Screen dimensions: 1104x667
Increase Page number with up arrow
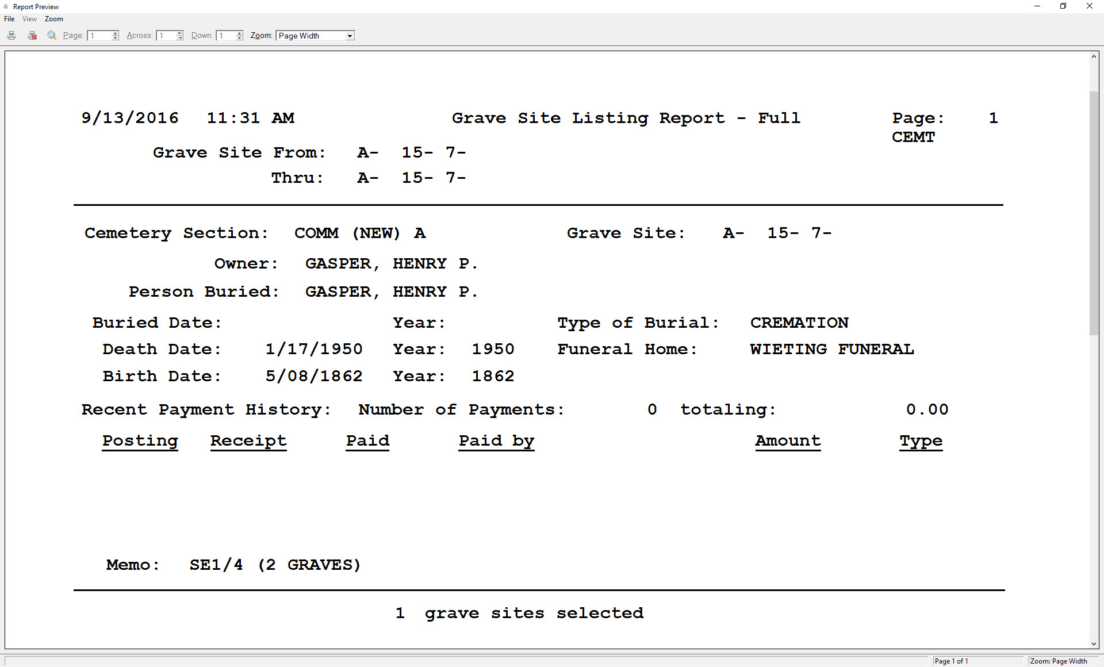tap(116, 33)
